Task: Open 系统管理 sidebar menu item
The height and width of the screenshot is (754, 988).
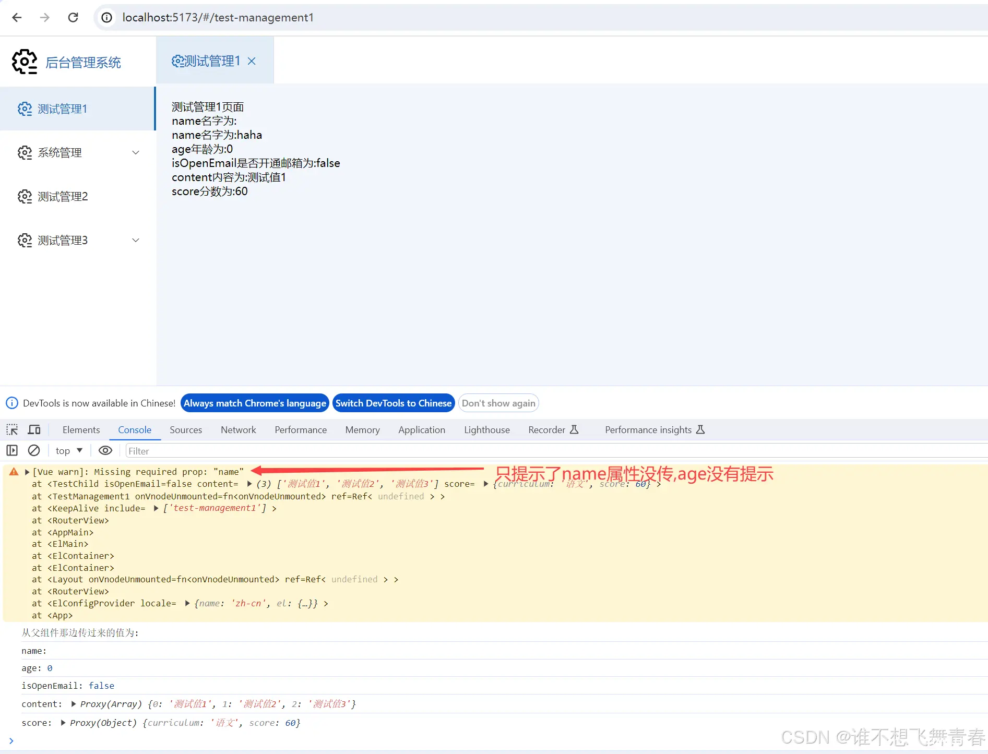Action: point(77,152)
